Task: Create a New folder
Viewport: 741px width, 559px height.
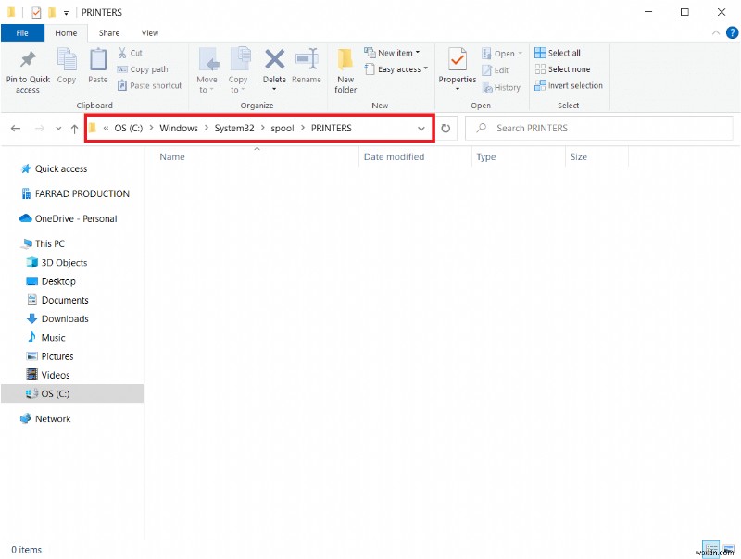Action: coord(345,68)
